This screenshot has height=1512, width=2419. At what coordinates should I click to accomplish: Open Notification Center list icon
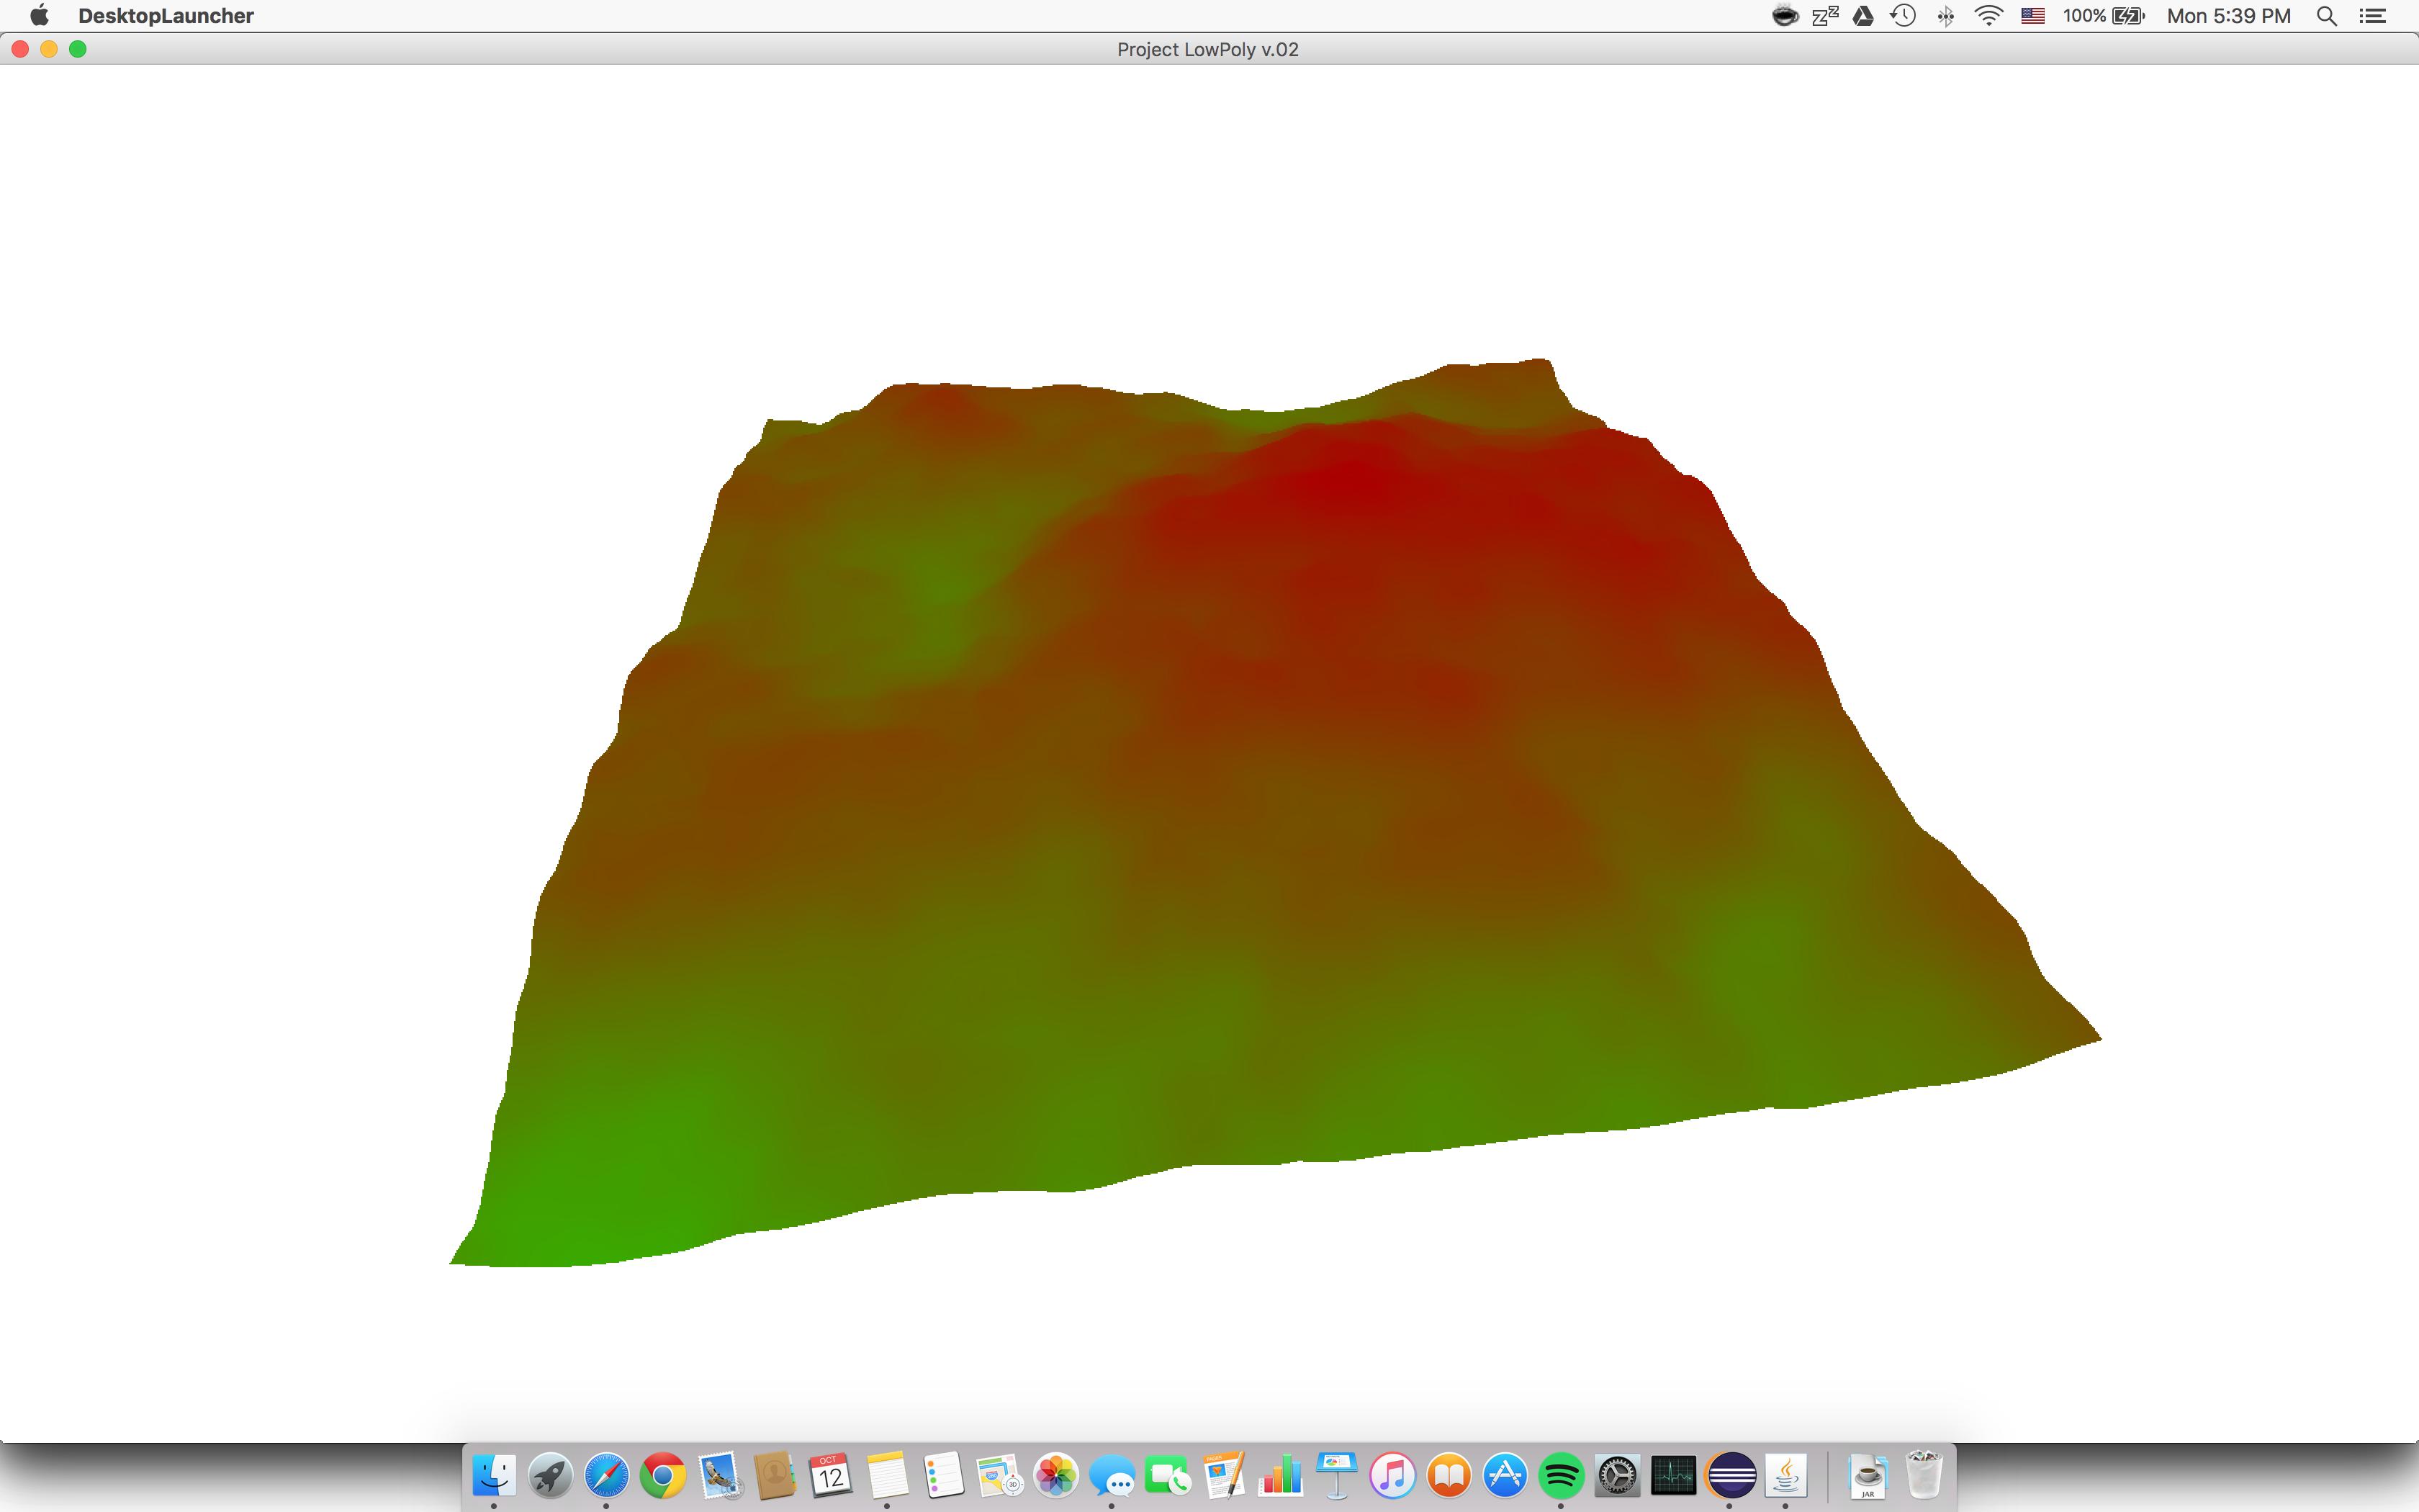tap(2372, 16)
